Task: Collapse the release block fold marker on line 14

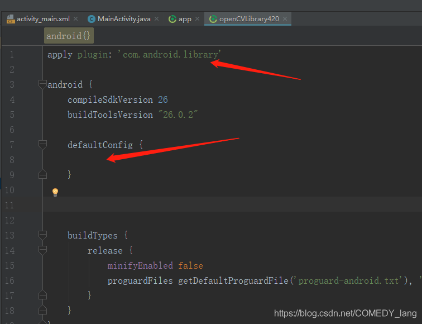Action: coord(42,250)
